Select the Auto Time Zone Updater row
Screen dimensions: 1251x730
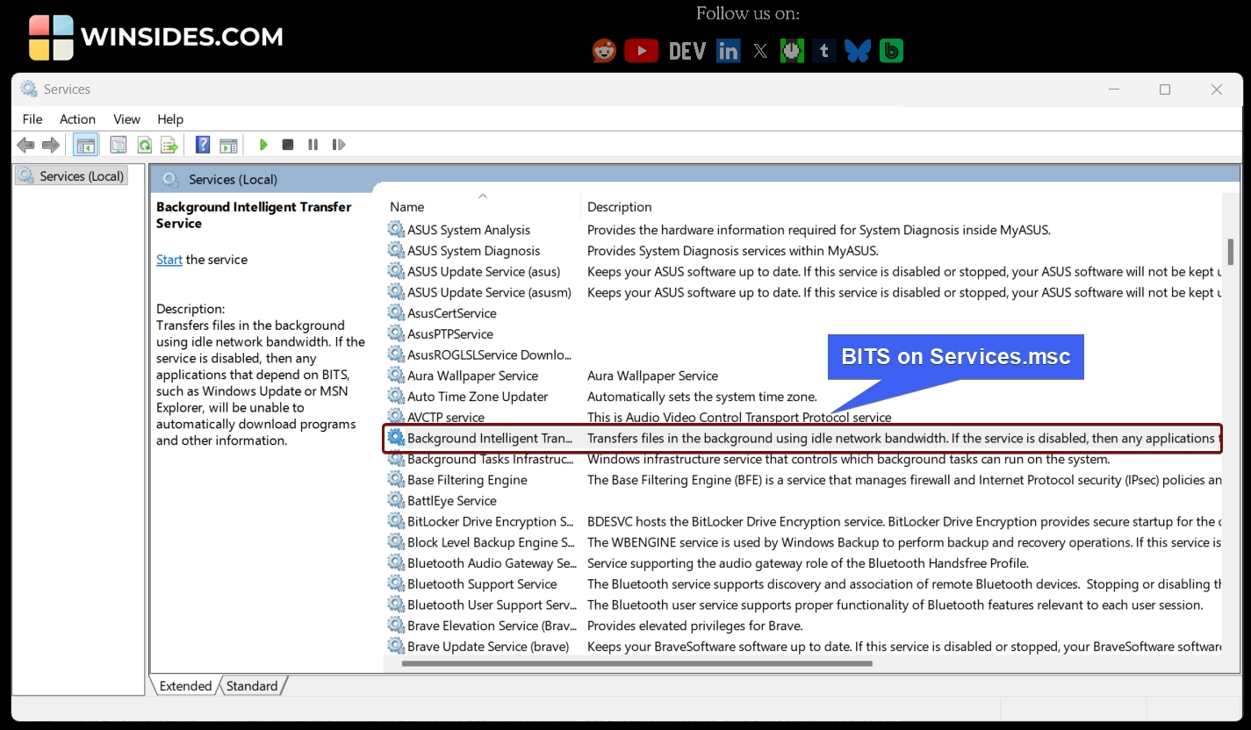802,397
